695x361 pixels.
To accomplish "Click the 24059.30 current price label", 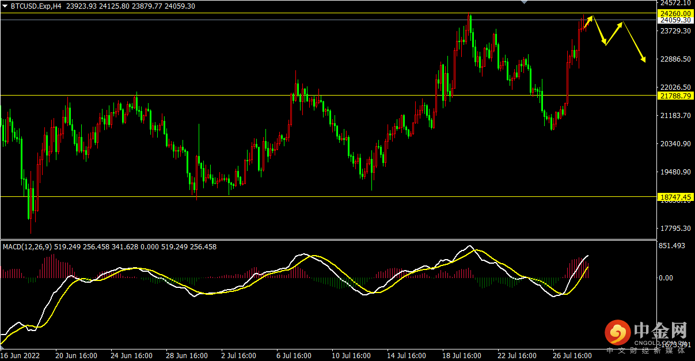I will (x=675, y=20).
